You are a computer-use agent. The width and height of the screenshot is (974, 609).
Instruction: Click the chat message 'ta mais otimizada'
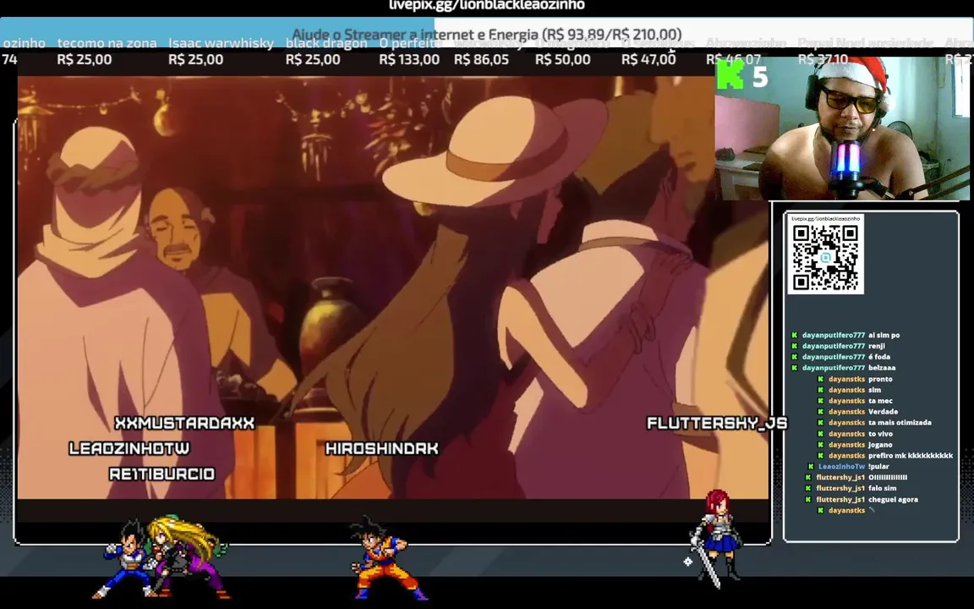tap(900, 423)
